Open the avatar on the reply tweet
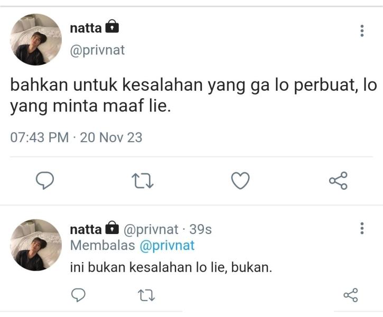 pyautogui.click(x=36, y=245)
